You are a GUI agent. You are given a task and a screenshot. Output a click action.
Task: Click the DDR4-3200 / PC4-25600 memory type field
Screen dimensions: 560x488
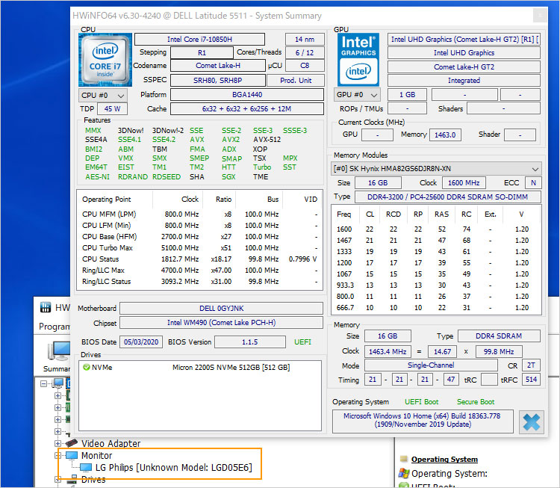coord(447,197)
